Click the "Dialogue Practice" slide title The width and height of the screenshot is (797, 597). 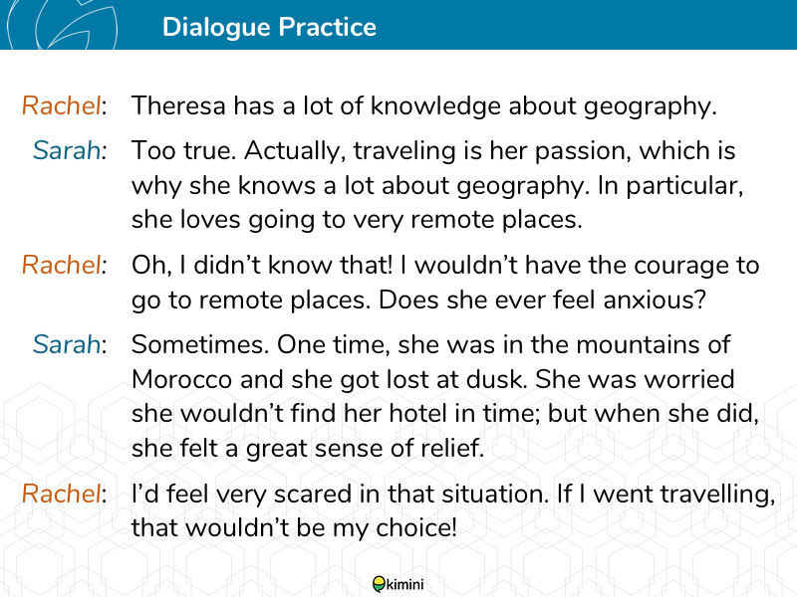click(x=269, y=27)
